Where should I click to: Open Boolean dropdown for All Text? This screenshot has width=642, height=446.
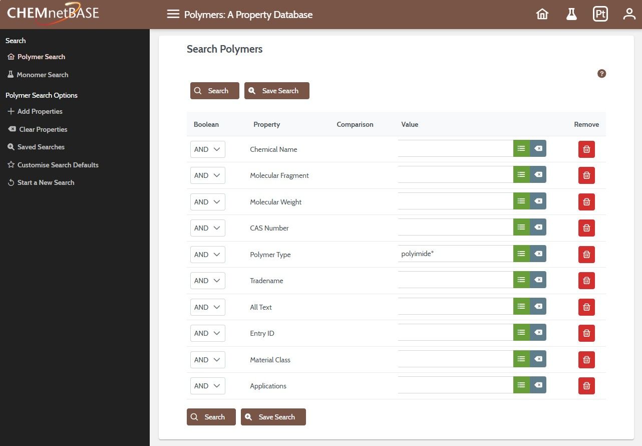click(208, 307)
